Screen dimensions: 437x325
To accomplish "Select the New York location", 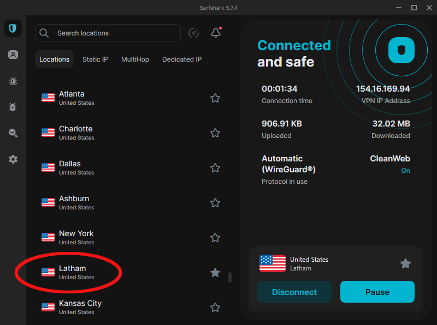I will pos(131,238).
